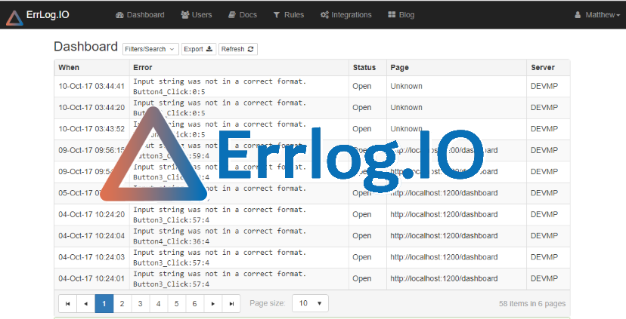Click the Export button
The width and height of the screenshot is (626, 319).
tap(198, 49)
